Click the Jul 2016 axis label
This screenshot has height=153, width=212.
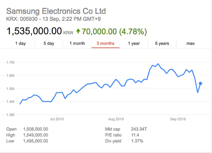click(57, 119)
